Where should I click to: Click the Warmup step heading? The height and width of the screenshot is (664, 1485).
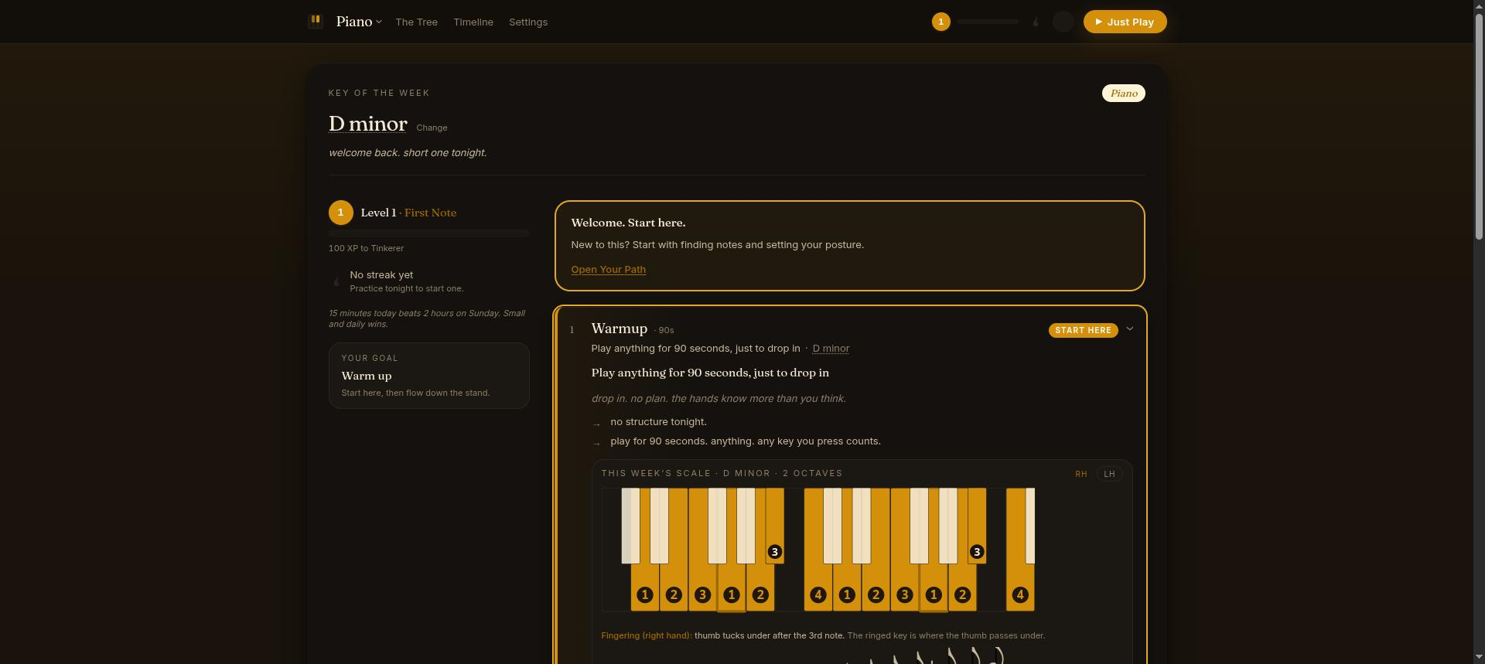pos(619,329)
